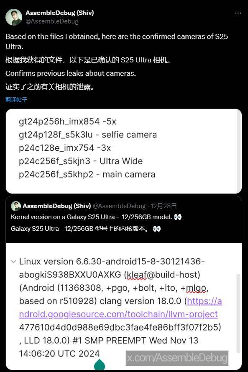This screenshot has width=248, height=372.
Task: Open the kernel version screenshot image
Action: [124, 306]
